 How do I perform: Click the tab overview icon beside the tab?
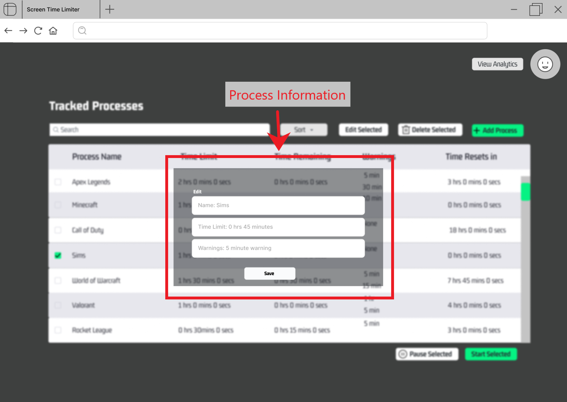coord(10,9)
